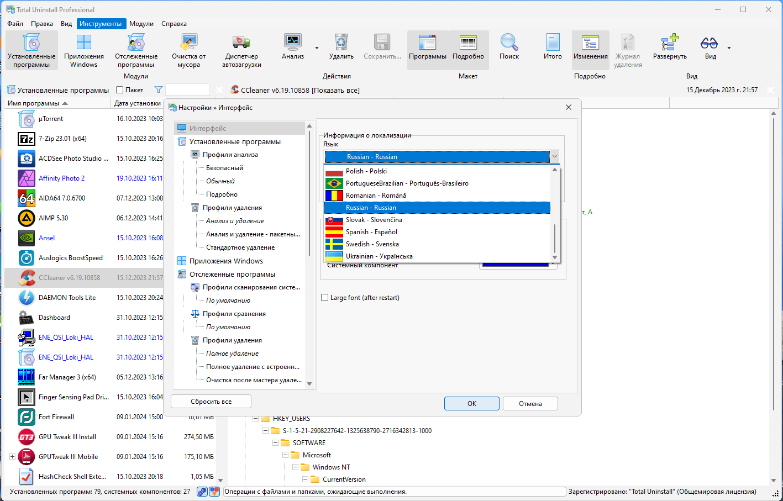Select Стандартное удаление profile in tree
The image size is (783, 501).
tap(240, 247)
